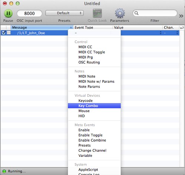Click the Value column header
Viewport: 185px width, 175px height.
coord(137,27)
